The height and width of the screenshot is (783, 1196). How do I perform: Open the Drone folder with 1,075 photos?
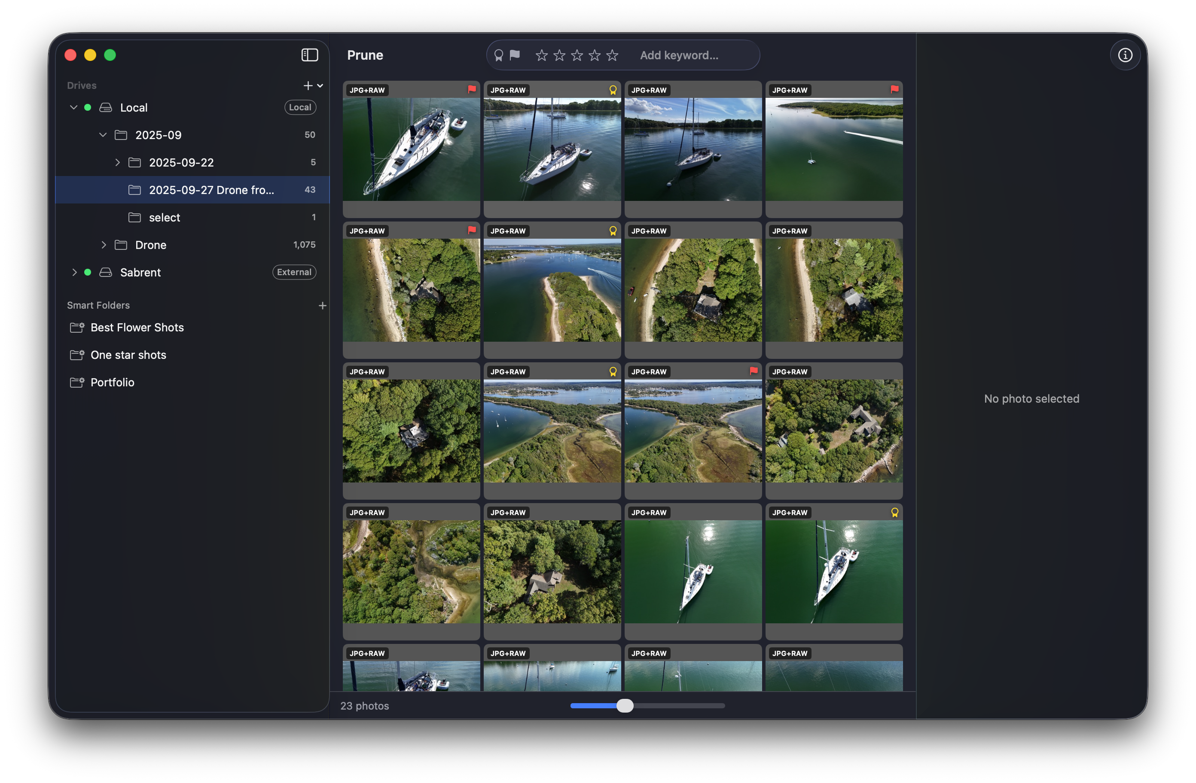[192, 245]
